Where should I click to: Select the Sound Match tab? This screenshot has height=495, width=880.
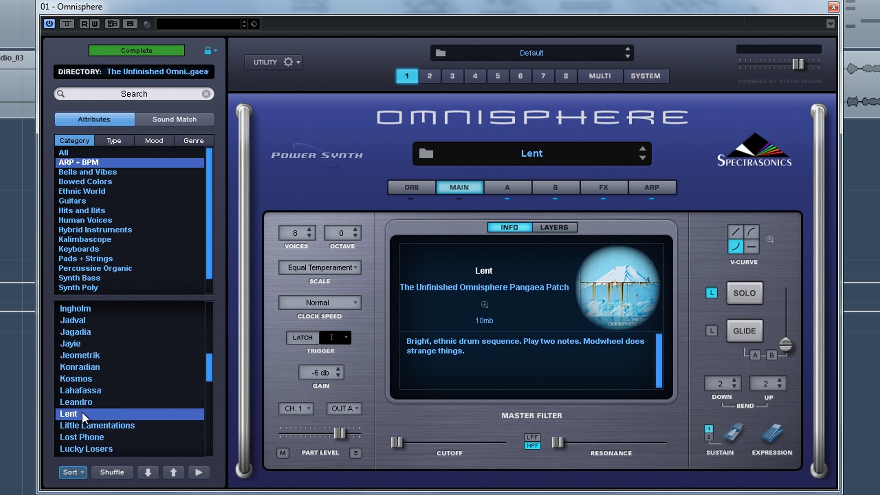click(175, 119)
